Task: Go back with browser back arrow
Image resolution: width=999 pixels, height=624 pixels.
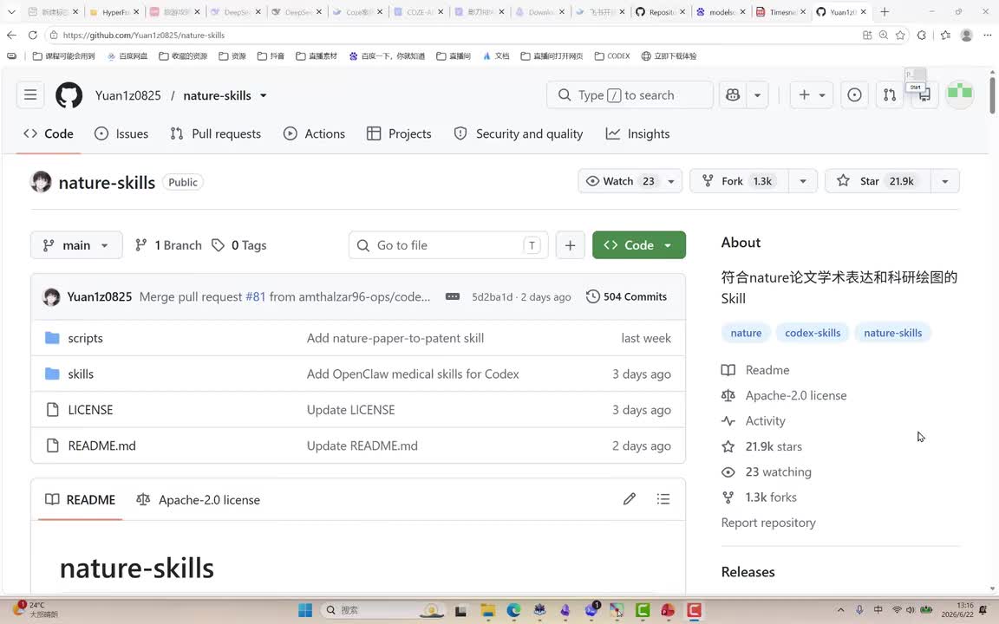Action: pyautogui.click(x=11, y=35)
